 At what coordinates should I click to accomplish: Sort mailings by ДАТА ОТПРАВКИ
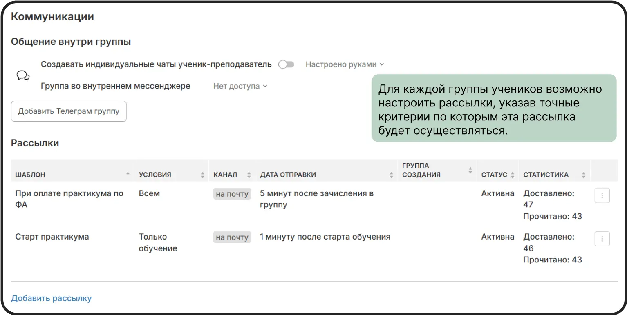point(390,175)
